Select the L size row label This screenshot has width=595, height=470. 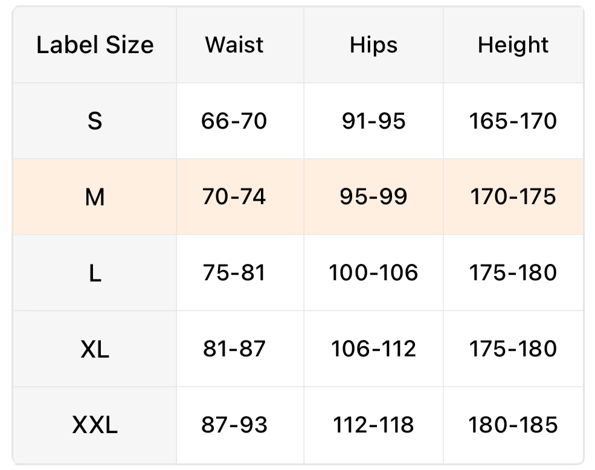click(95, 273)
